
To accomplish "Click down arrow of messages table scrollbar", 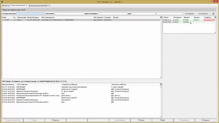I will (x=161, y=117).
